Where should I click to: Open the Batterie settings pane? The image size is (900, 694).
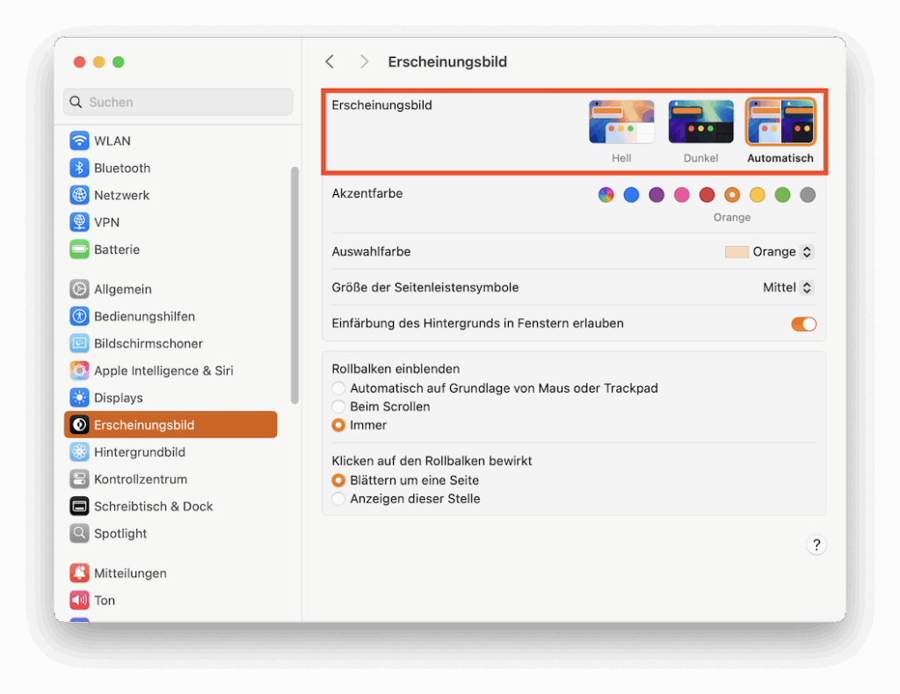pyautogui.click(x=171, y=249)
